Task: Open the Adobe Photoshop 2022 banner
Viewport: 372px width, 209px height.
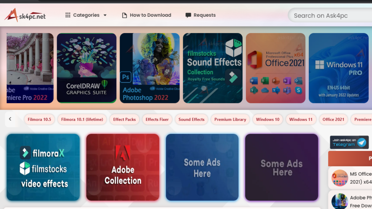Action: [150, 68]
